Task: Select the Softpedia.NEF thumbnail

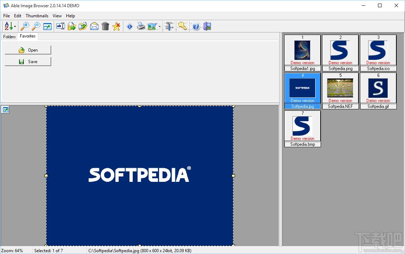Action: [x=340, y=91]
